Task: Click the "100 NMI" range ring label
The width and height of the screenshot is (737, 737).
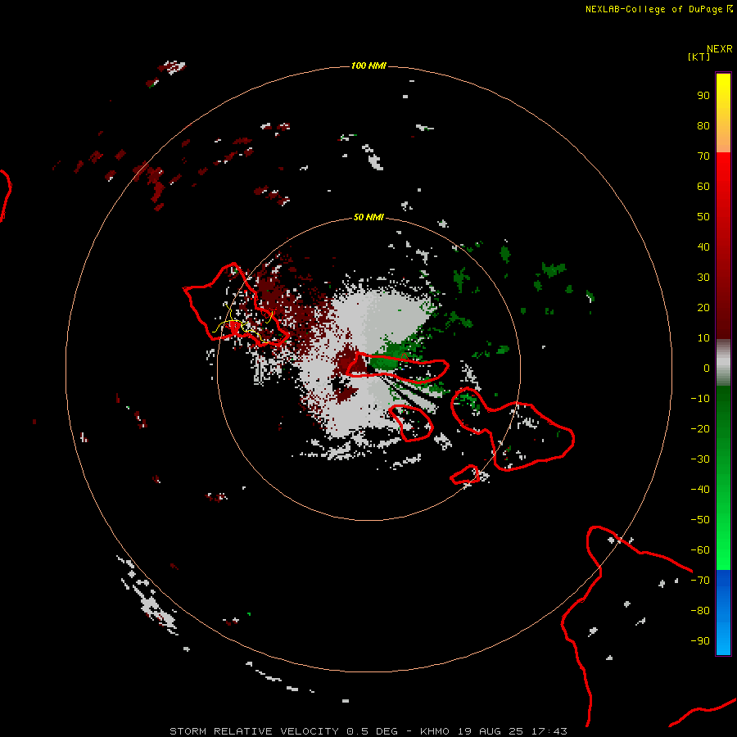Action: point(368,66)
